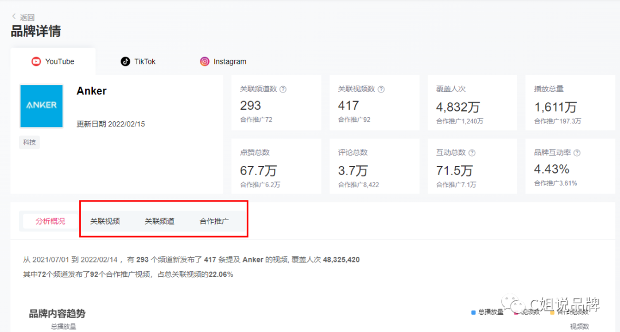The image size is (620, 332).
Task: Click the 更新日期 2022/02/15 text
Action: click(x=111, y=124)
